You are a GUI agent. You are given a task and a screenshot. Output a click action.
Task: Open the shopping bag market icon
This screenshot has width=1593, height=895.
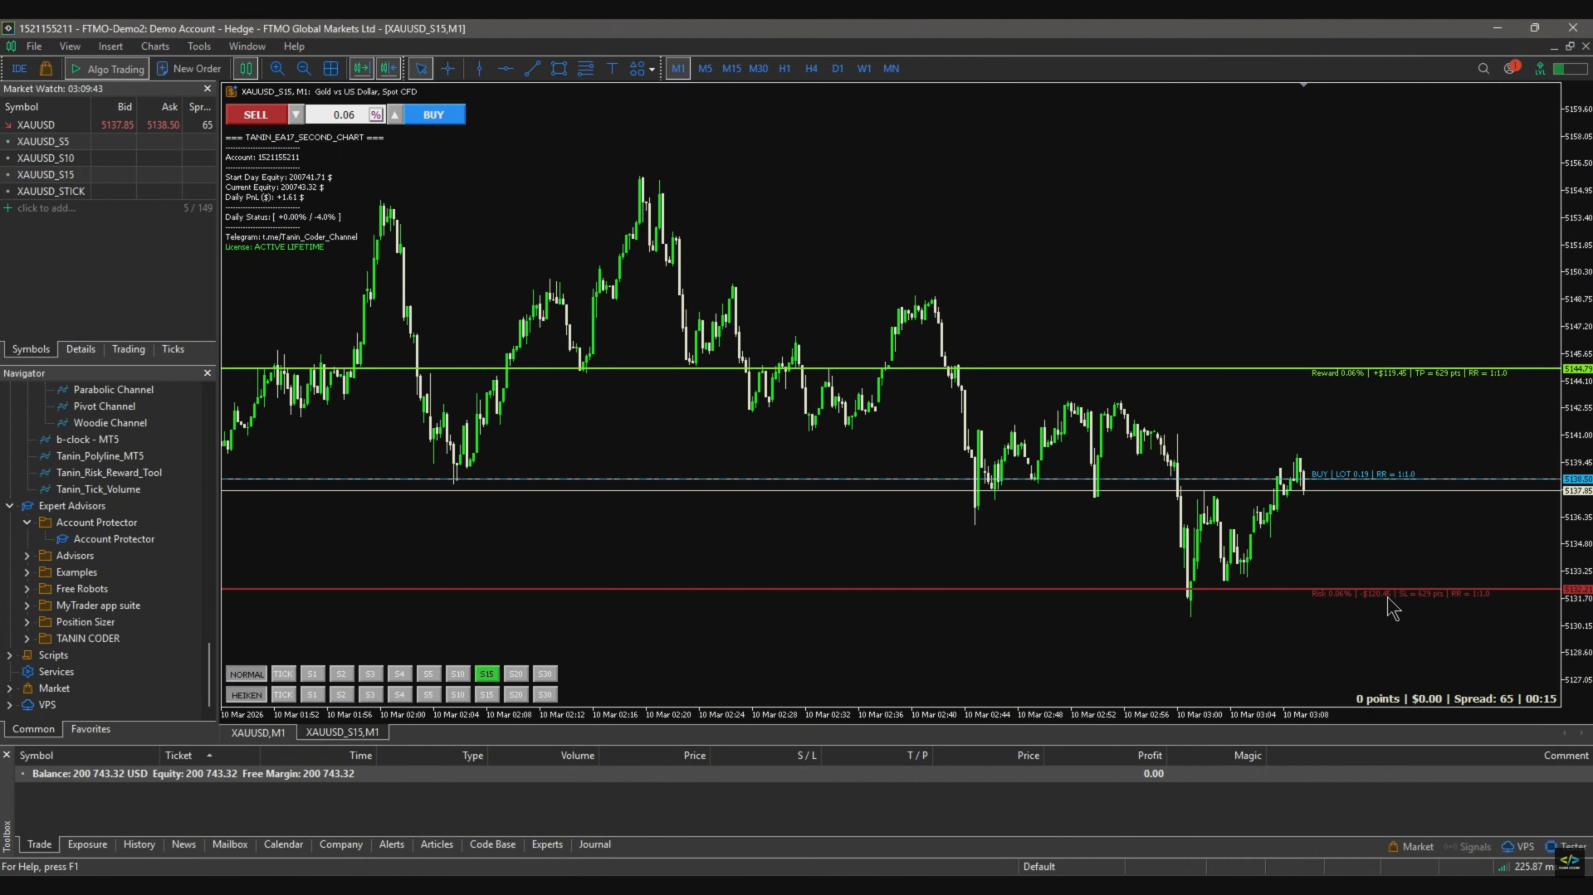46,69
